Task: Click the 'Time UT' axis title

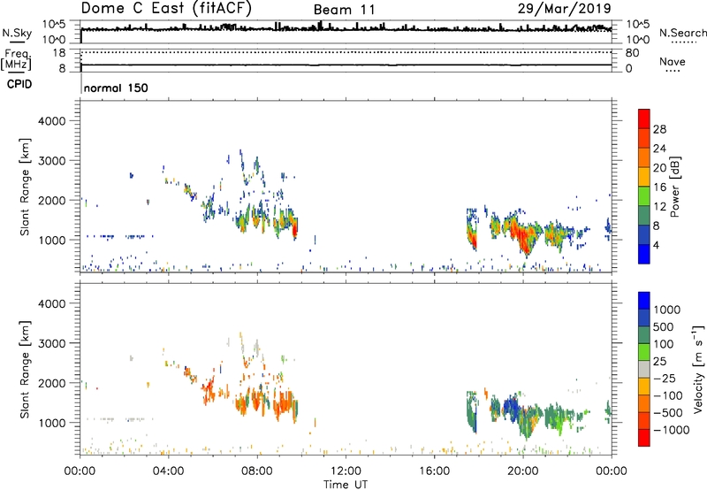Action: click(x=346, y=485)
